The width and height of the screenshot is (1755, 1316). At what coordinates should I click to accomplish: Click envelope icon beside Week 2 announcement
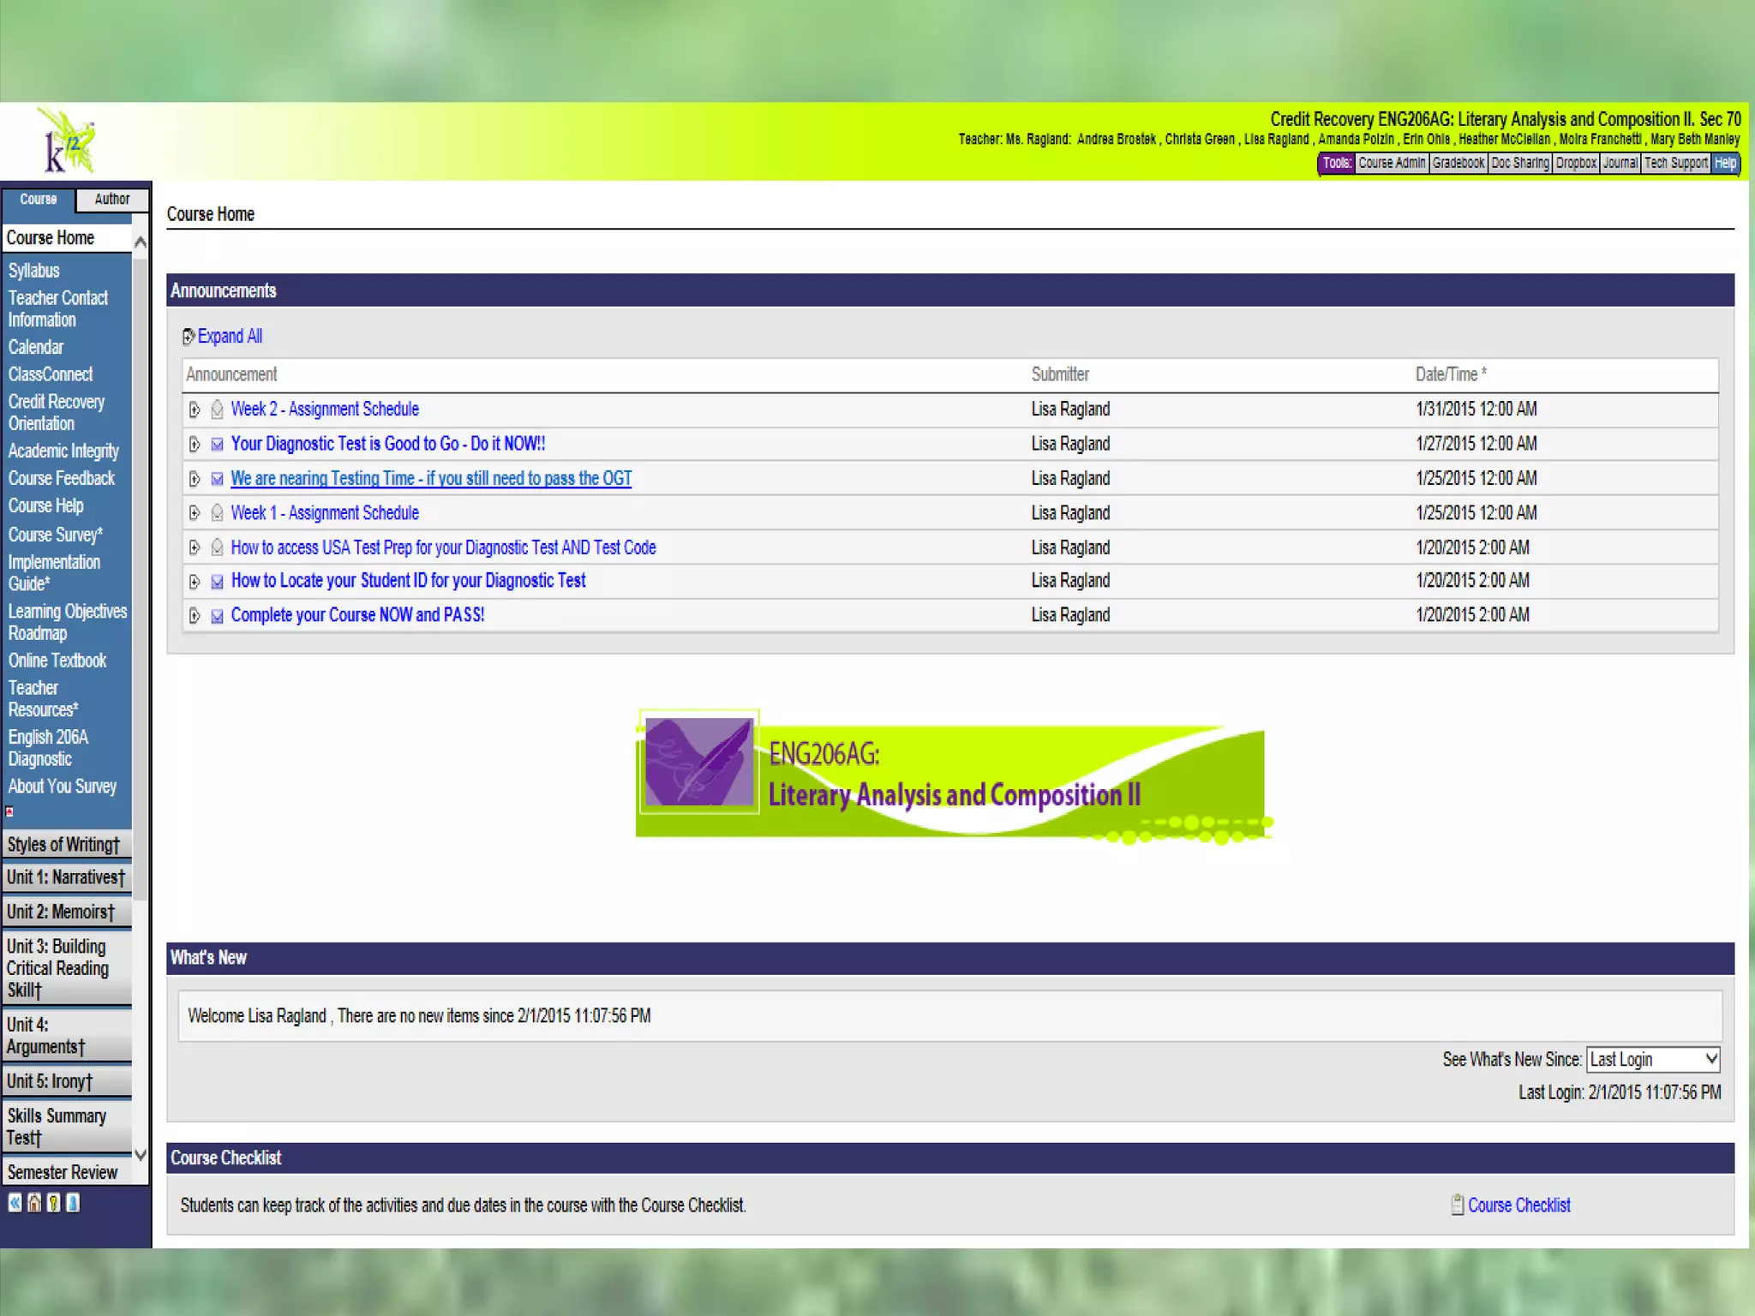coord(217,410)
